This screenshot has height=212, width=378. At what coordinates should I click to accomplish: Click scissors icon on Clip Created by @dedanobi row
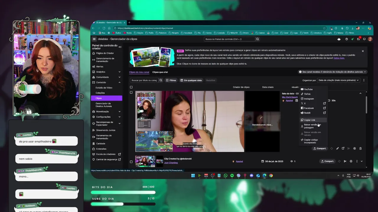coord(345,161)
